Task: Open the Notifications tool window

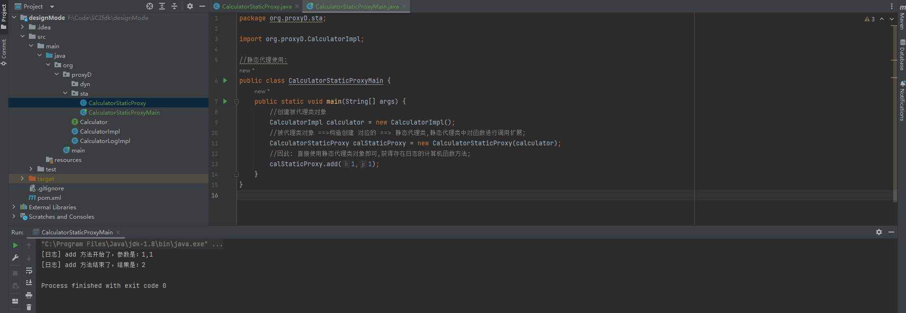Action: [902, 100]
